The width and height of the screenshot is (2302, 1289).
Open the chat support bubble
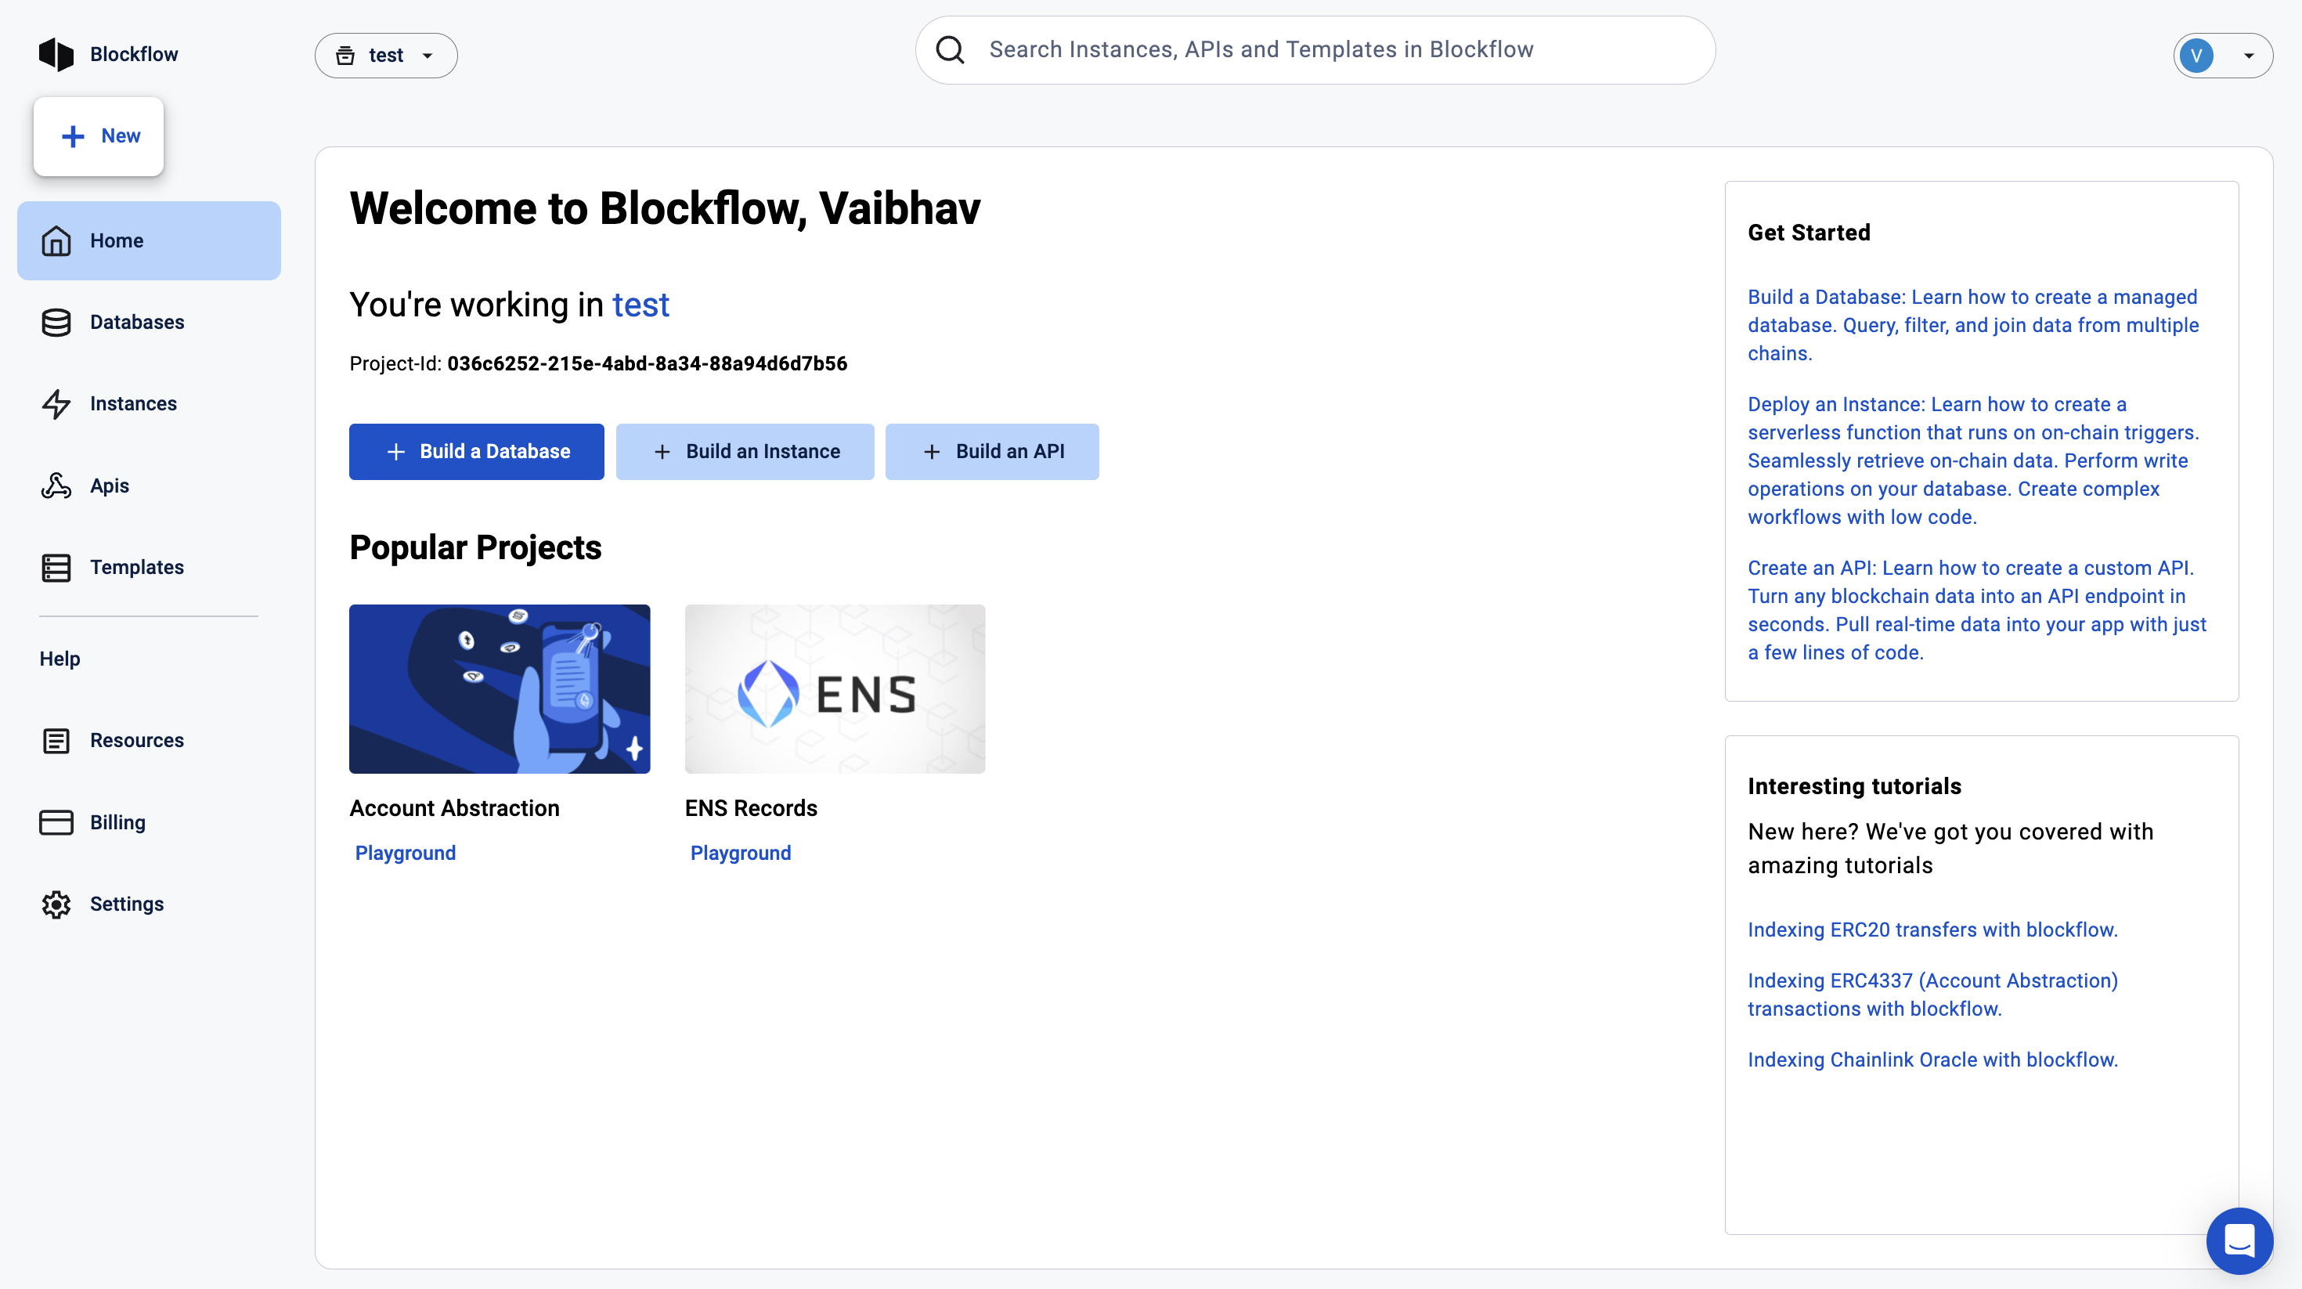(x=2239, y=1240)
